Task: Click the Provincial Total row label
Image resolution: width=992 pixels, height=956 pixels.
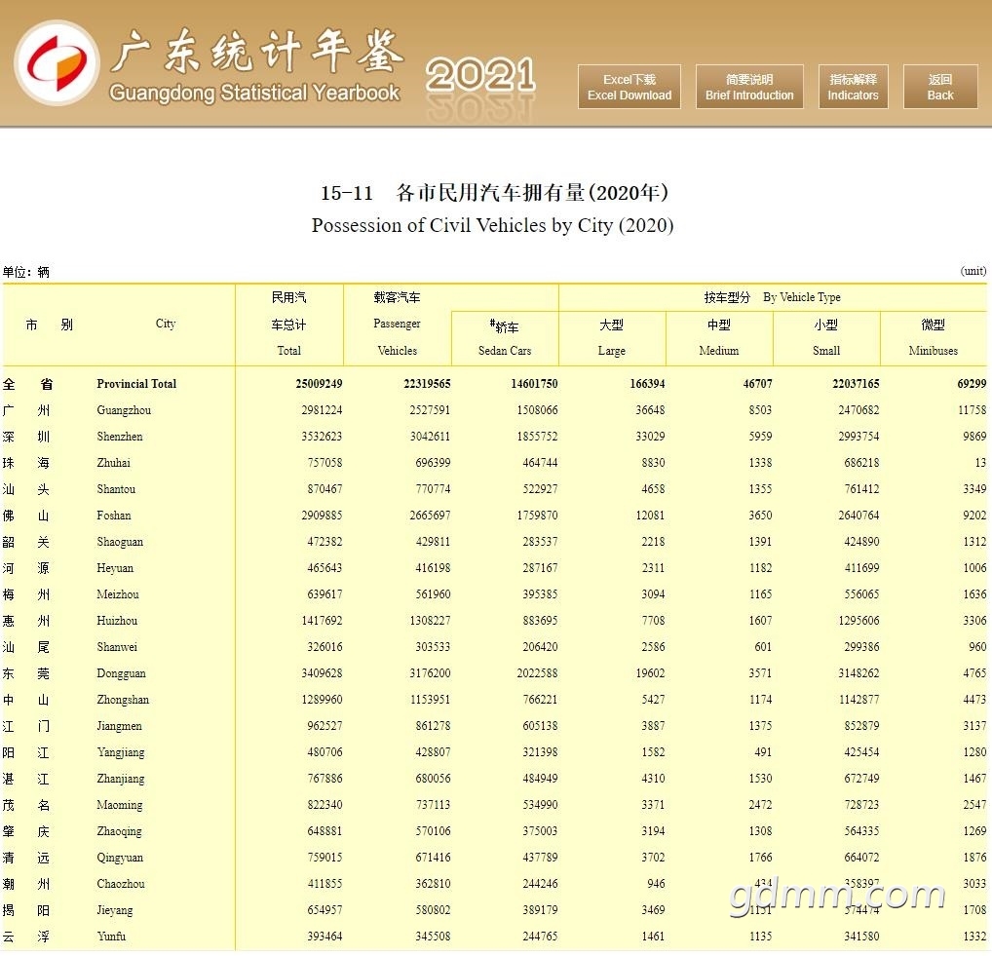Action: 136,384
